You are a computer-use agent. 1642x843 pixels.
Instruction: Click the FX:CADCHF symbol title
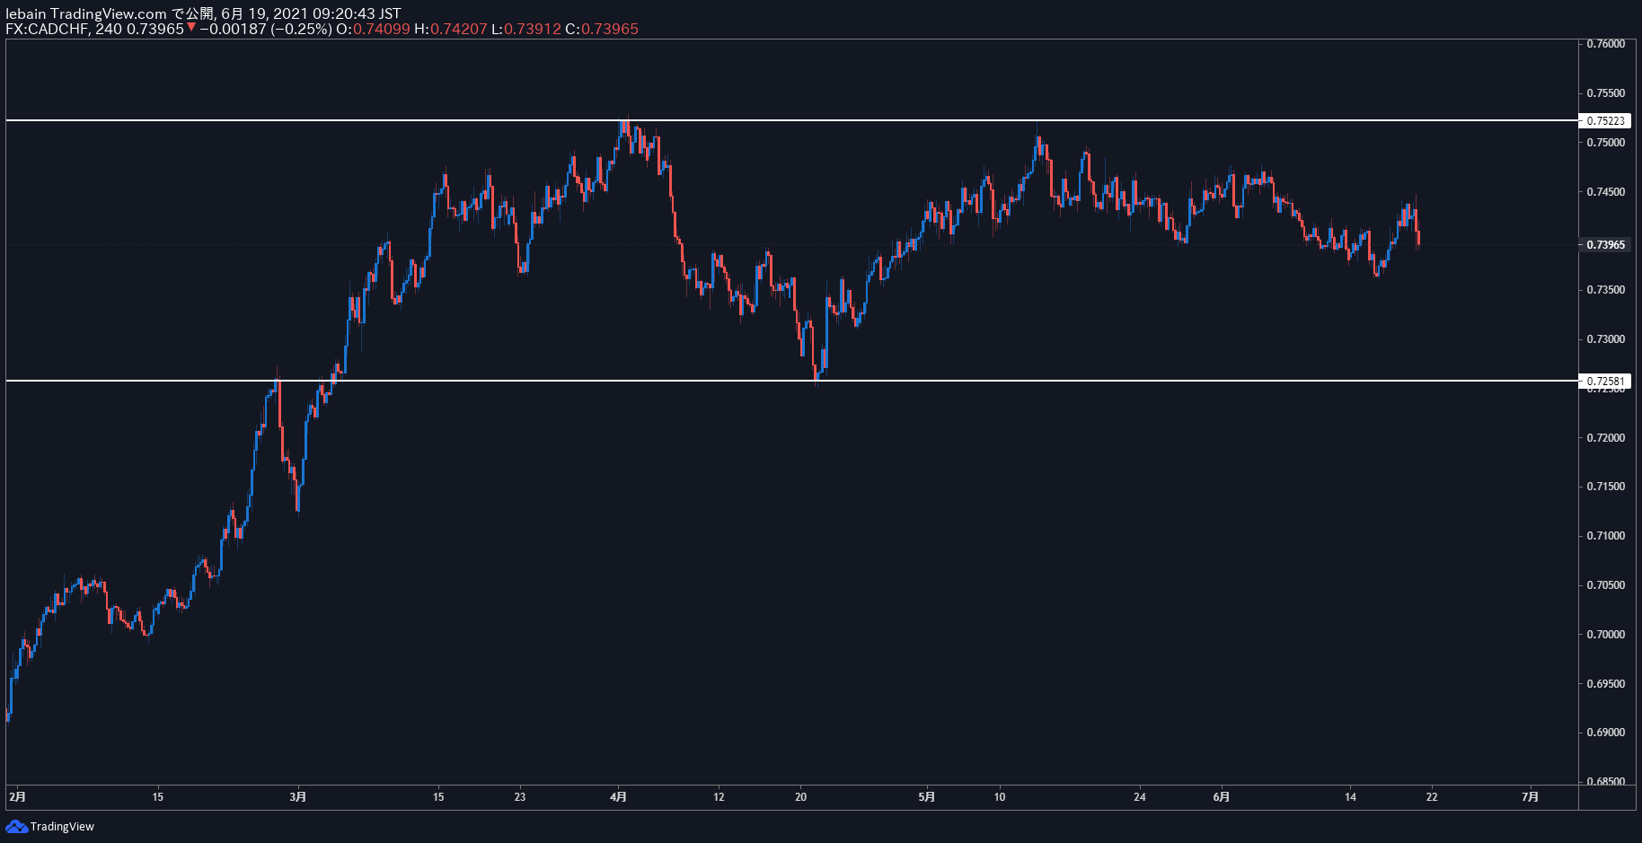click(x=46, y=29)
